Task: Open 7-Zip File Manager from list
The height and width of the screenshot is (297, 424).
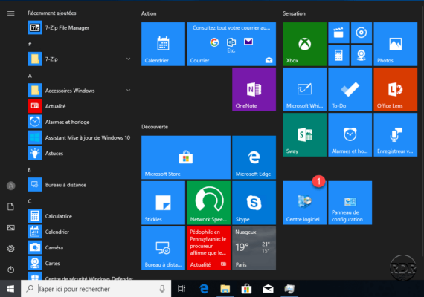Action: (x=80, y=27)
